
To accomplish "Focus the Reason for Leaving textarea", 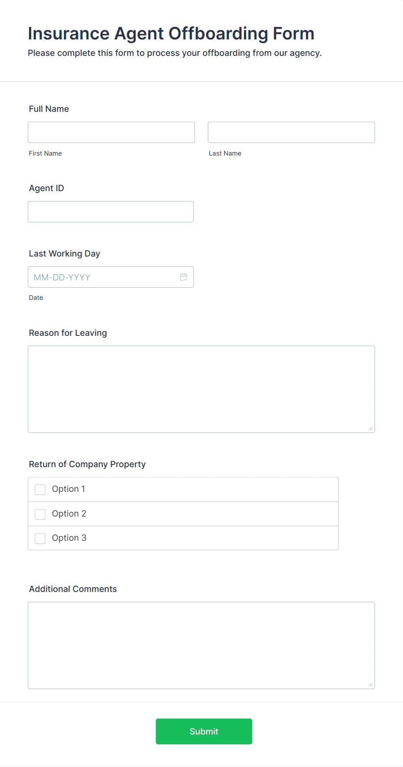I will [201, 389].
